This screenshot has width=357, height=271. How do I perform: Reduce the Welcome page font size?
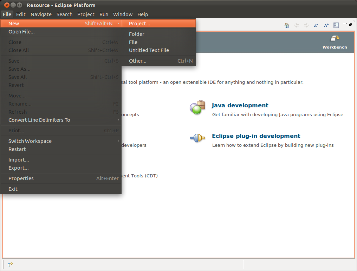click(316, 25)
